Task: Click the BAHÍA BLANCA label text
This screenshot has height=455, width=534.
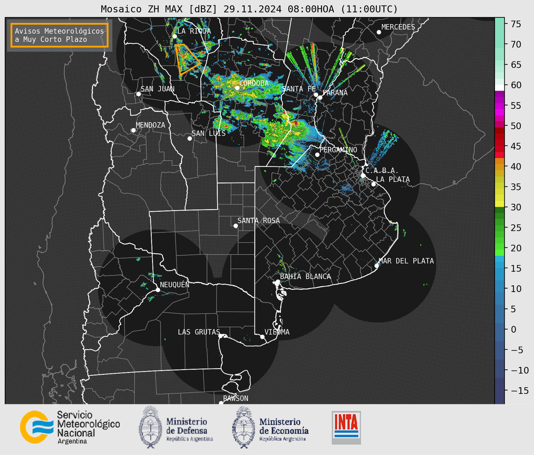Action: click(x=305, y=276)
